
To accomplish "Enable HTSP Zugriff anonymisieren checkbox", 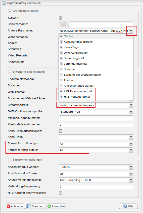I will click(x=60, y=193).
